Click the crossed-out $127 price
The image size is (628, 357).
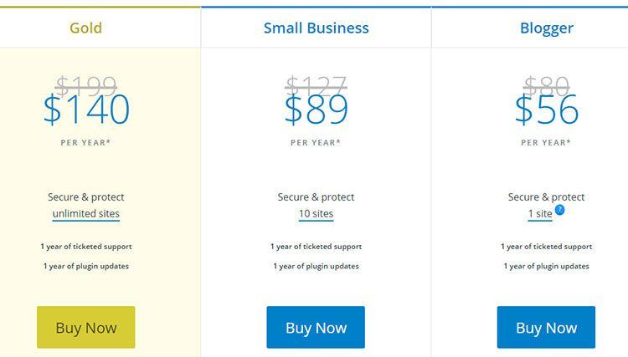(x=316, y=84)
